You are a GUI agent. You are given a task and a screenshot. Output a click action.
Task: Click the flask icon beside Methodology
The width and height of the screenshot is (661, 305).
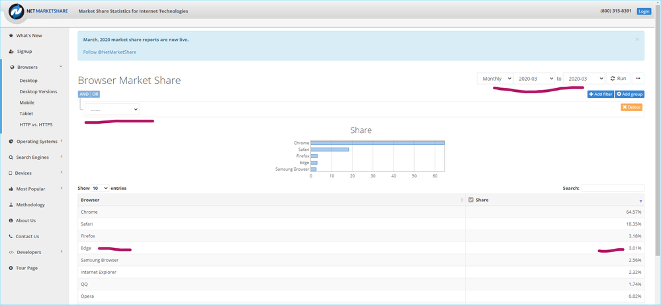[11, 204]
